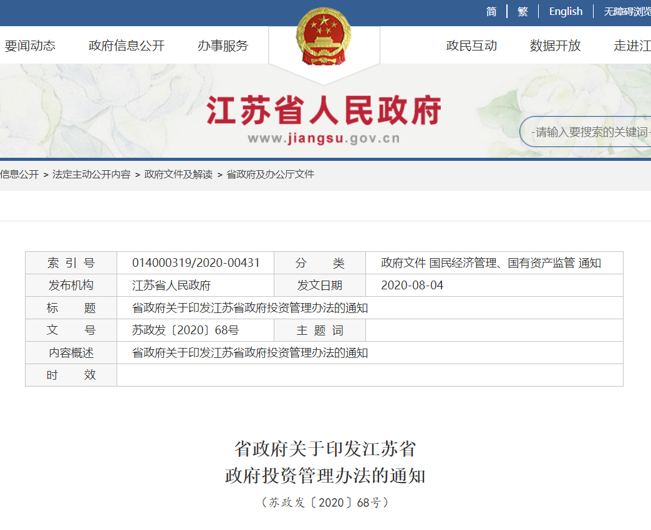
Task: Select issue date 2020-08-04
Action: [412, 285]
